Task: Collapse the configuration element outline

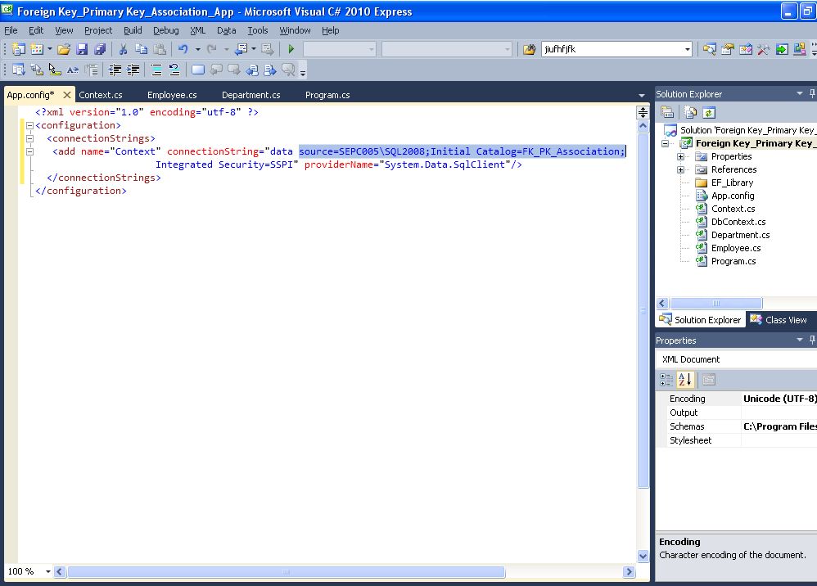Action: [x=29, y=125]
